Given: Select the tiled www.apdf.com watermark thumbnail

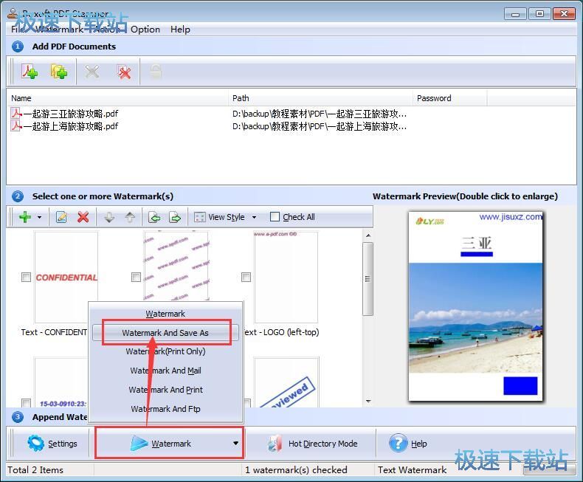Looking at the screenshot, I should 176,266.
